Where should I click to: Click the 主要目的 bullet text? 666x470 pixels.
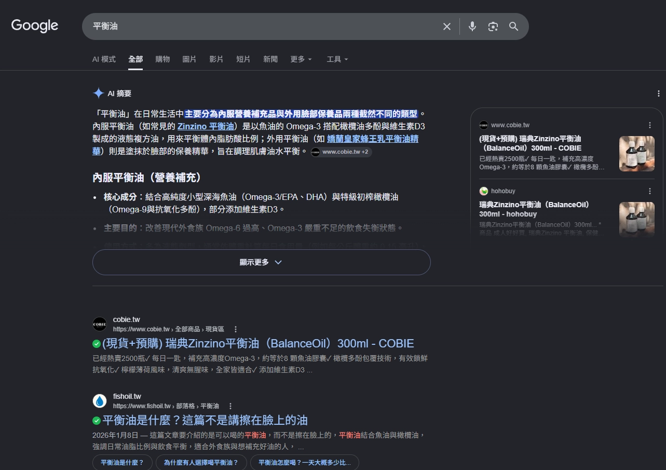253,228
